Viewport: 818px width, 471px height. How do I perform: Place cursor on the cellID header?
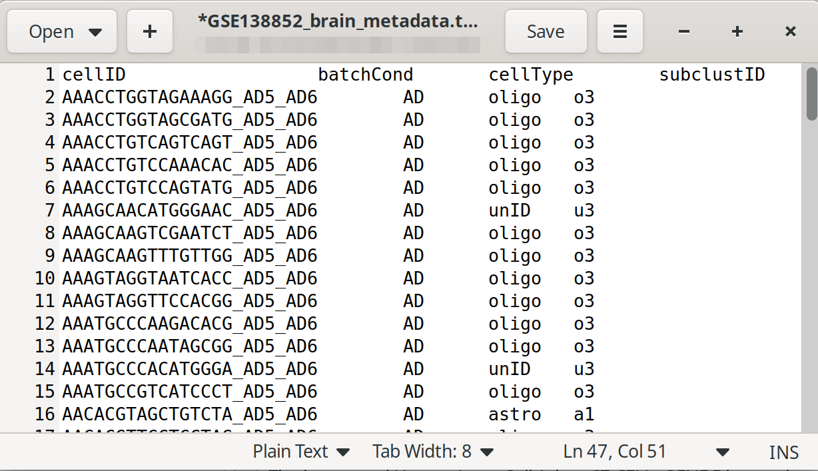(x=94, y=75)
